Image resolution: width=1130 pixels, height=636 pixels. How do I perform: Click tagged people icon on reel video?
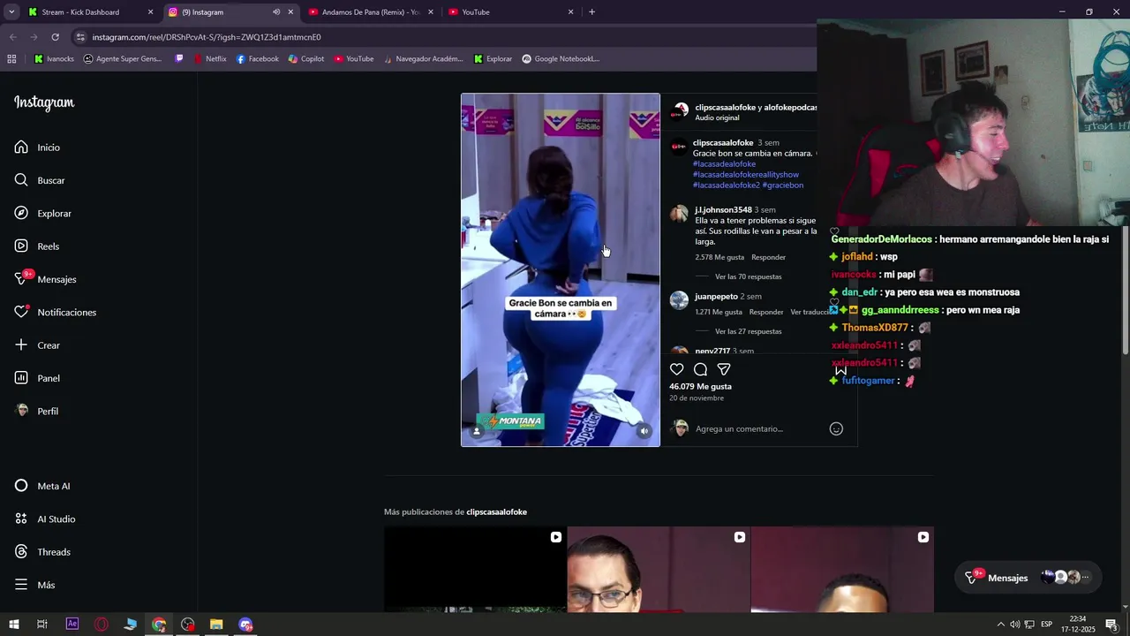[x=477, y=431]
